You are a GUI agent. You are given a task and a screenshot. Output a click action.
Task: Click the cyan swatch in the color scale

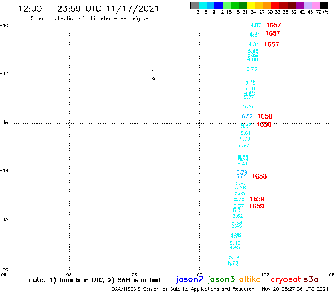(x=203, y=5)
